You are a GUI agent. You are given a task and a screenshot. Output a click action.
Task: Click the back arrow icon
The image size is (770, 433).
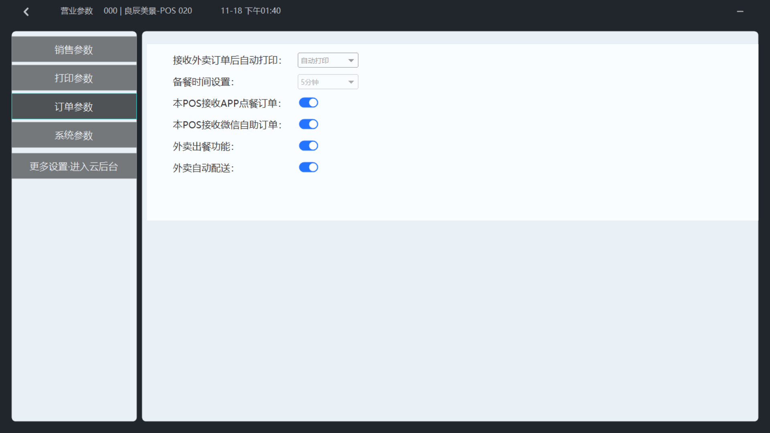(x=26, y=12)
